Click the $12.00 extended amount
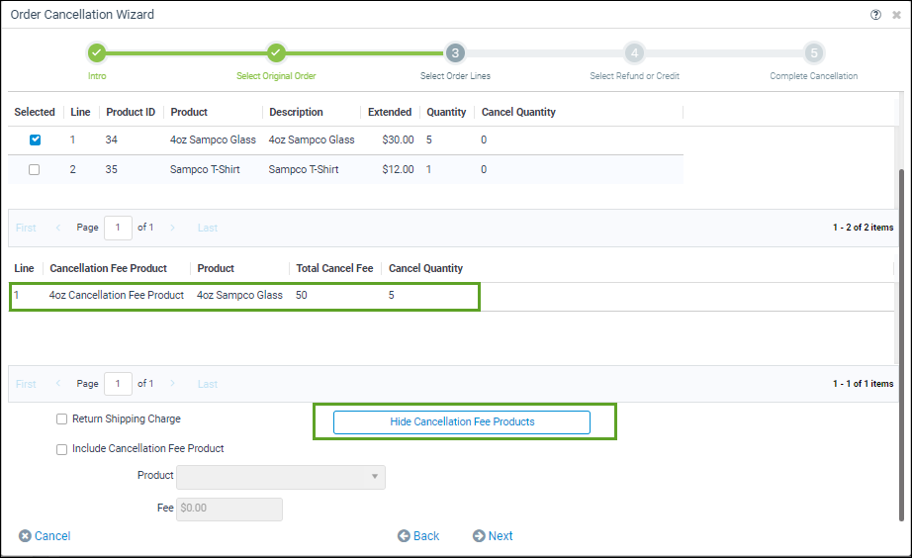 pos(398,169)
